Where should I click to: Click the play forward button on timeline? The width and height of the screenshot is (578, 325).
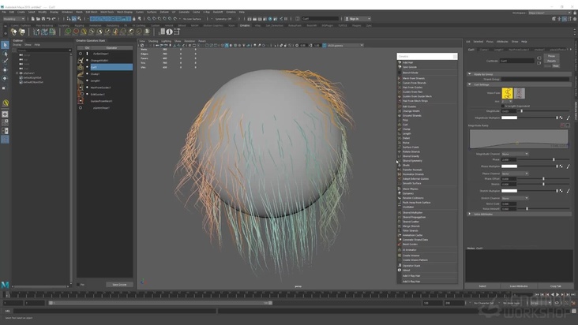pyautogui.click(x=557, y=294)
